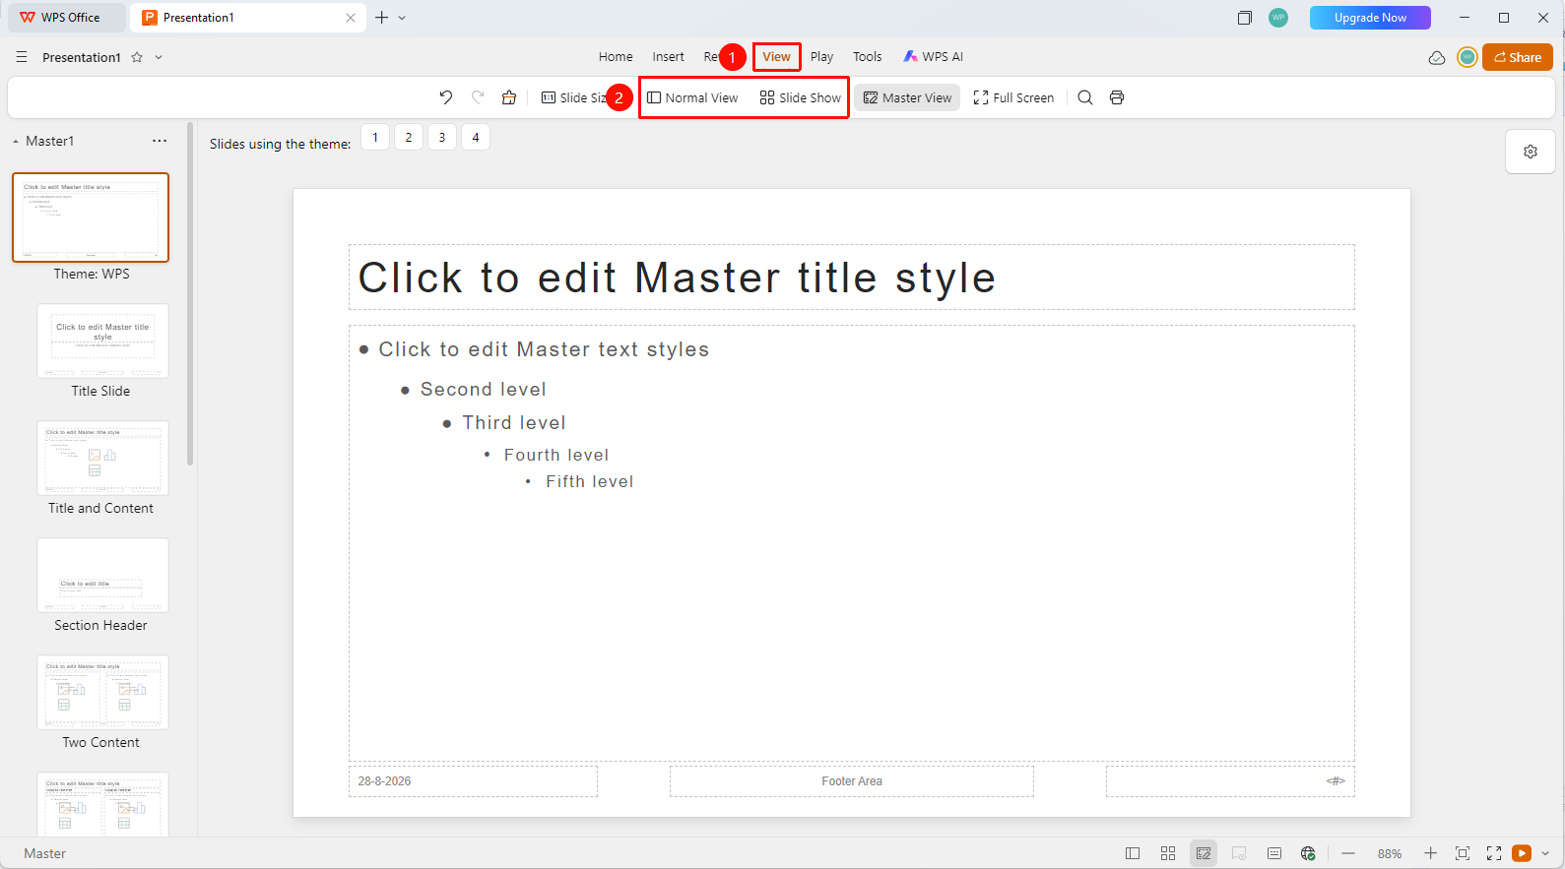Start slideshow with orange play button
Viewport: 1565px width, 869px height.
(1522, 853)
